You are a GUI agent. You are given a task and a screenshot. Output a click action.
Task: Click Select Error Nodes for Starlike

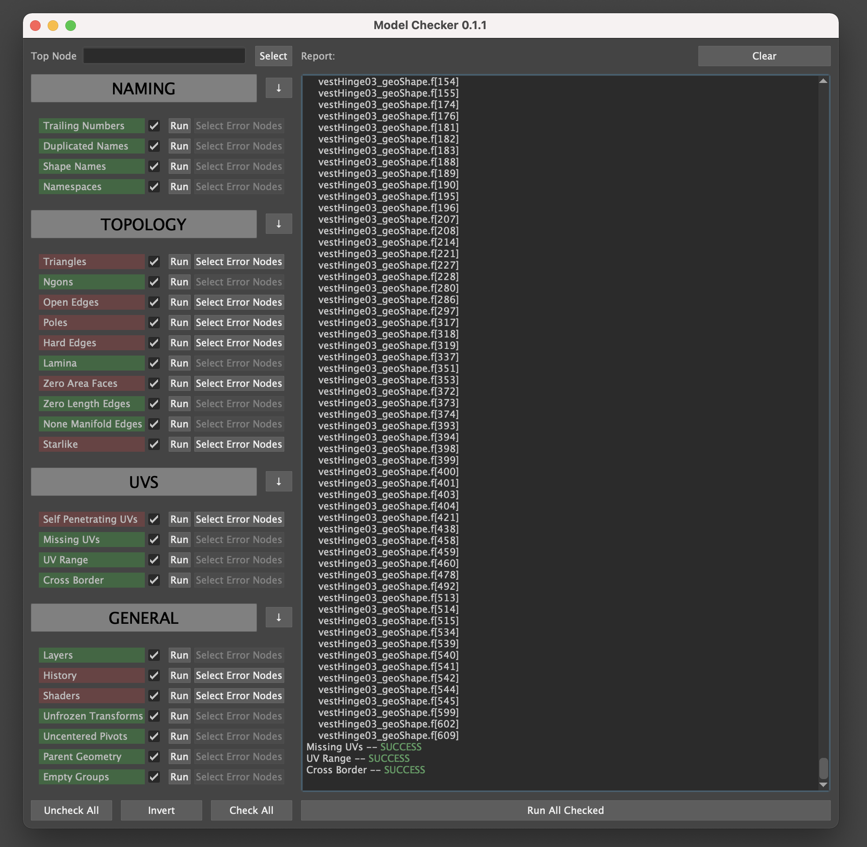tap(238, 444)
